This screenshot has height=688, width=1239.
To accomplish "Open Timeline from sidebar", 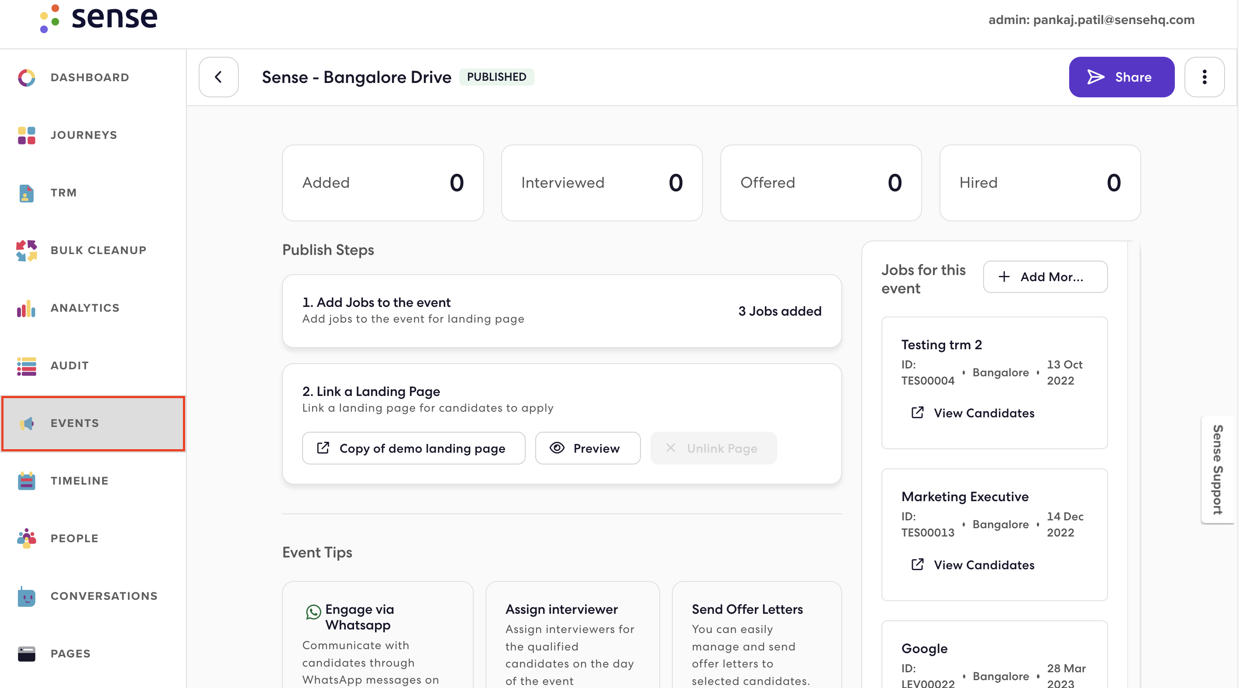I will point(93,481).
